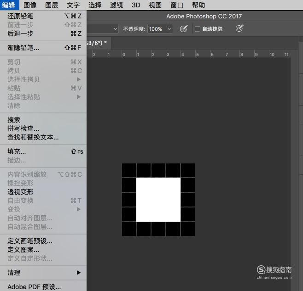Open the 帮助 menu

[x=198, y=5]
